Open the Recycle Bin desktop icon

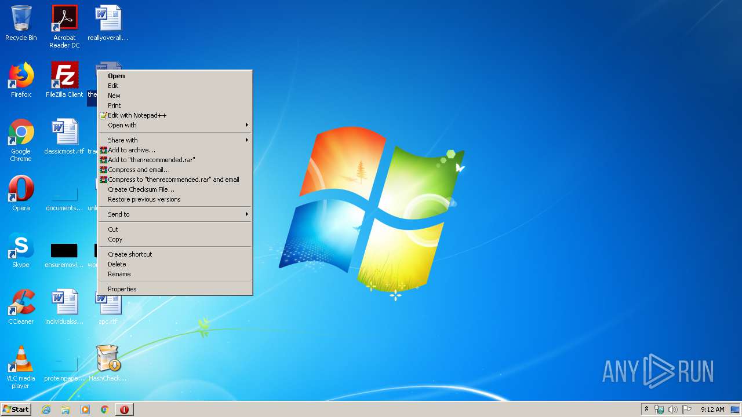click(x=21, y=23)
